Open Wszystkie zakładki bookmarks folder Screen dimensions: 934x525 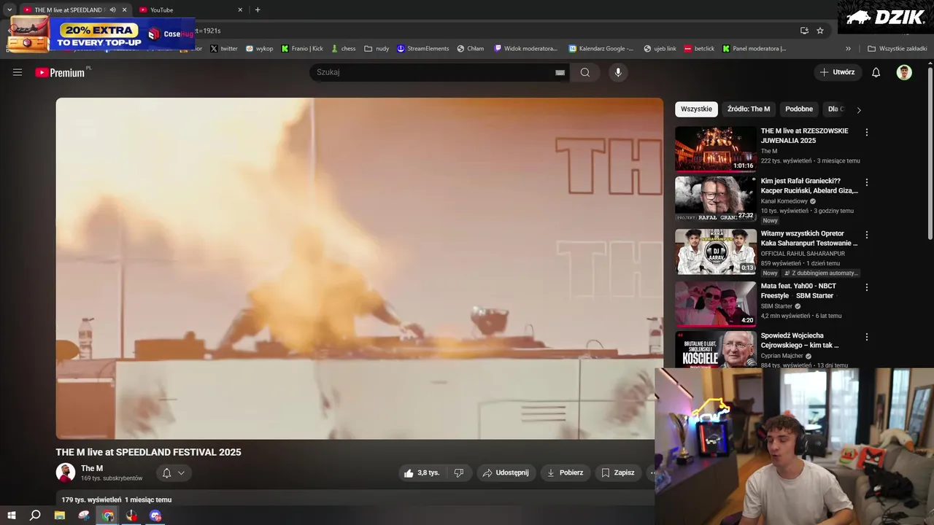coord(897,49)
